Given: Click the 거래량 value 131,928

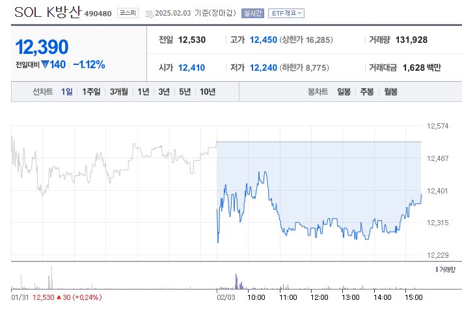Looking at the screenshot, I should (x=411, y=40).
